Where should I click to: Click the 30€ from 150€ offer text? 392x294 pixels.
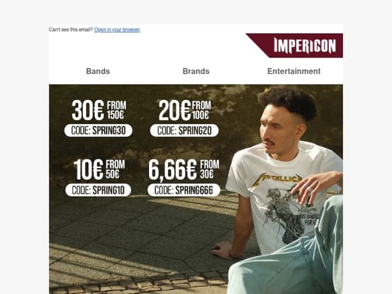click(99, 110)
